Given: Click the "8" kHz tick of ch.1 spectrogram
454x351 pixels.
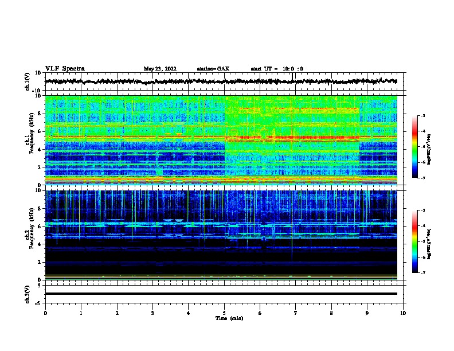Looking at the screenshot, I should coord(40,114).
